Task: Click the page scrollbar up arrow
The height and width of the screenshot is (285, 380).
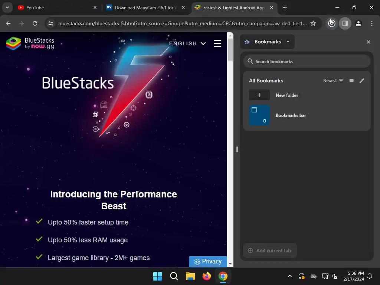Action: coord(230,35)
